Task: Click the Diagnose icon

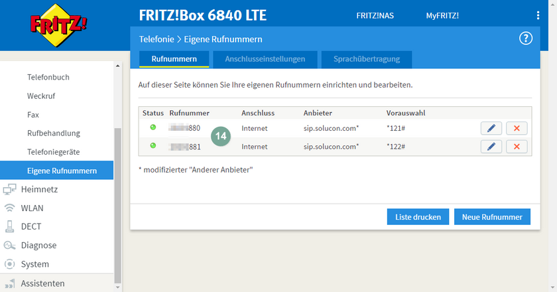Action: 9,245
